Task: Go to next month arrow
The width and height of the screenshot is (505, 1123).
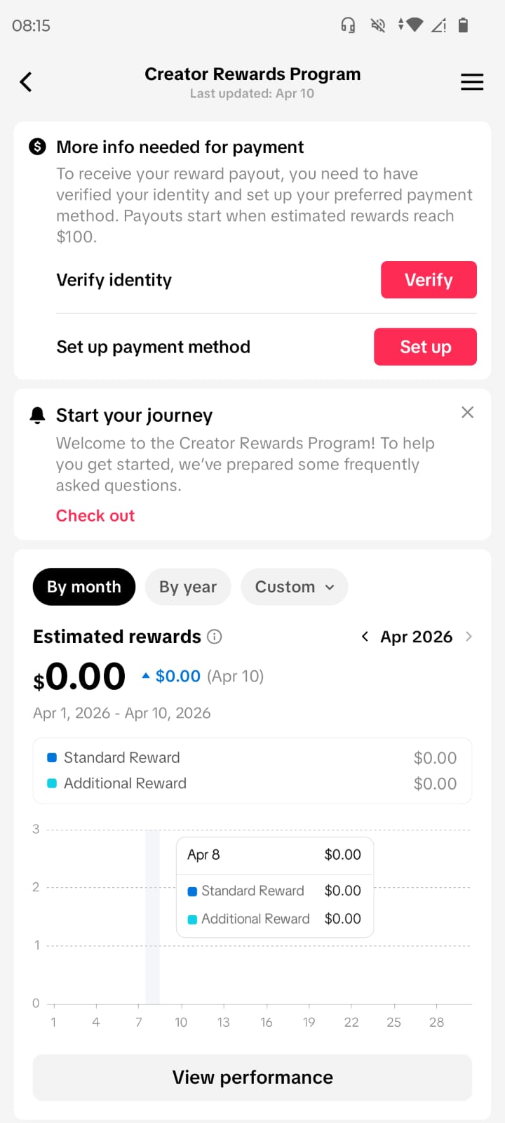Action: [469, 637]
